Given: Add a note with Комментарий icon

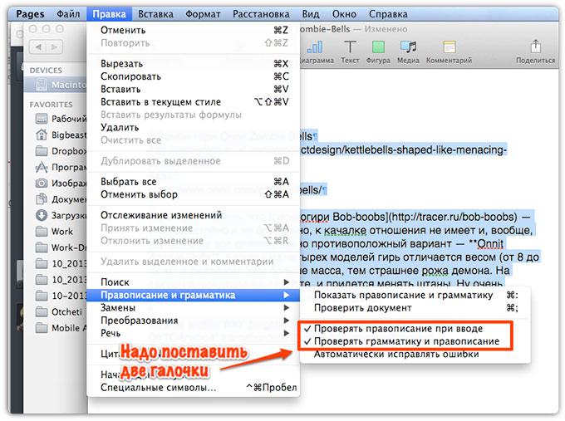Looking at the screenshot, I should 450,47.
